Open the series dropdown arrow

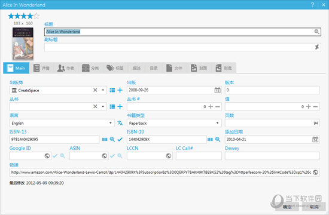(103, 106)
